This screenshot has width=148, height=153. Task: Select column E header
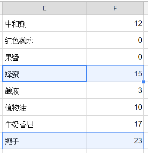45,8
